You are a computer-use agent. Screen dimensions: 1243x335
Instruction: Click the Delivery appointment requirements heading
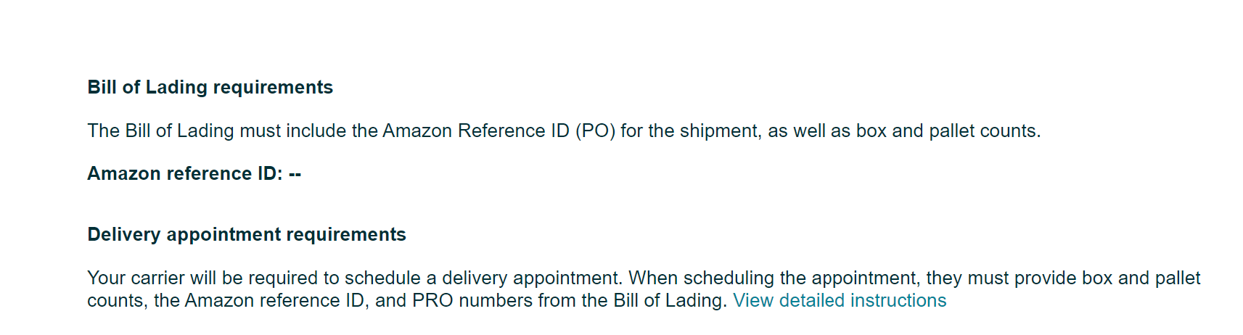(247, 234)
